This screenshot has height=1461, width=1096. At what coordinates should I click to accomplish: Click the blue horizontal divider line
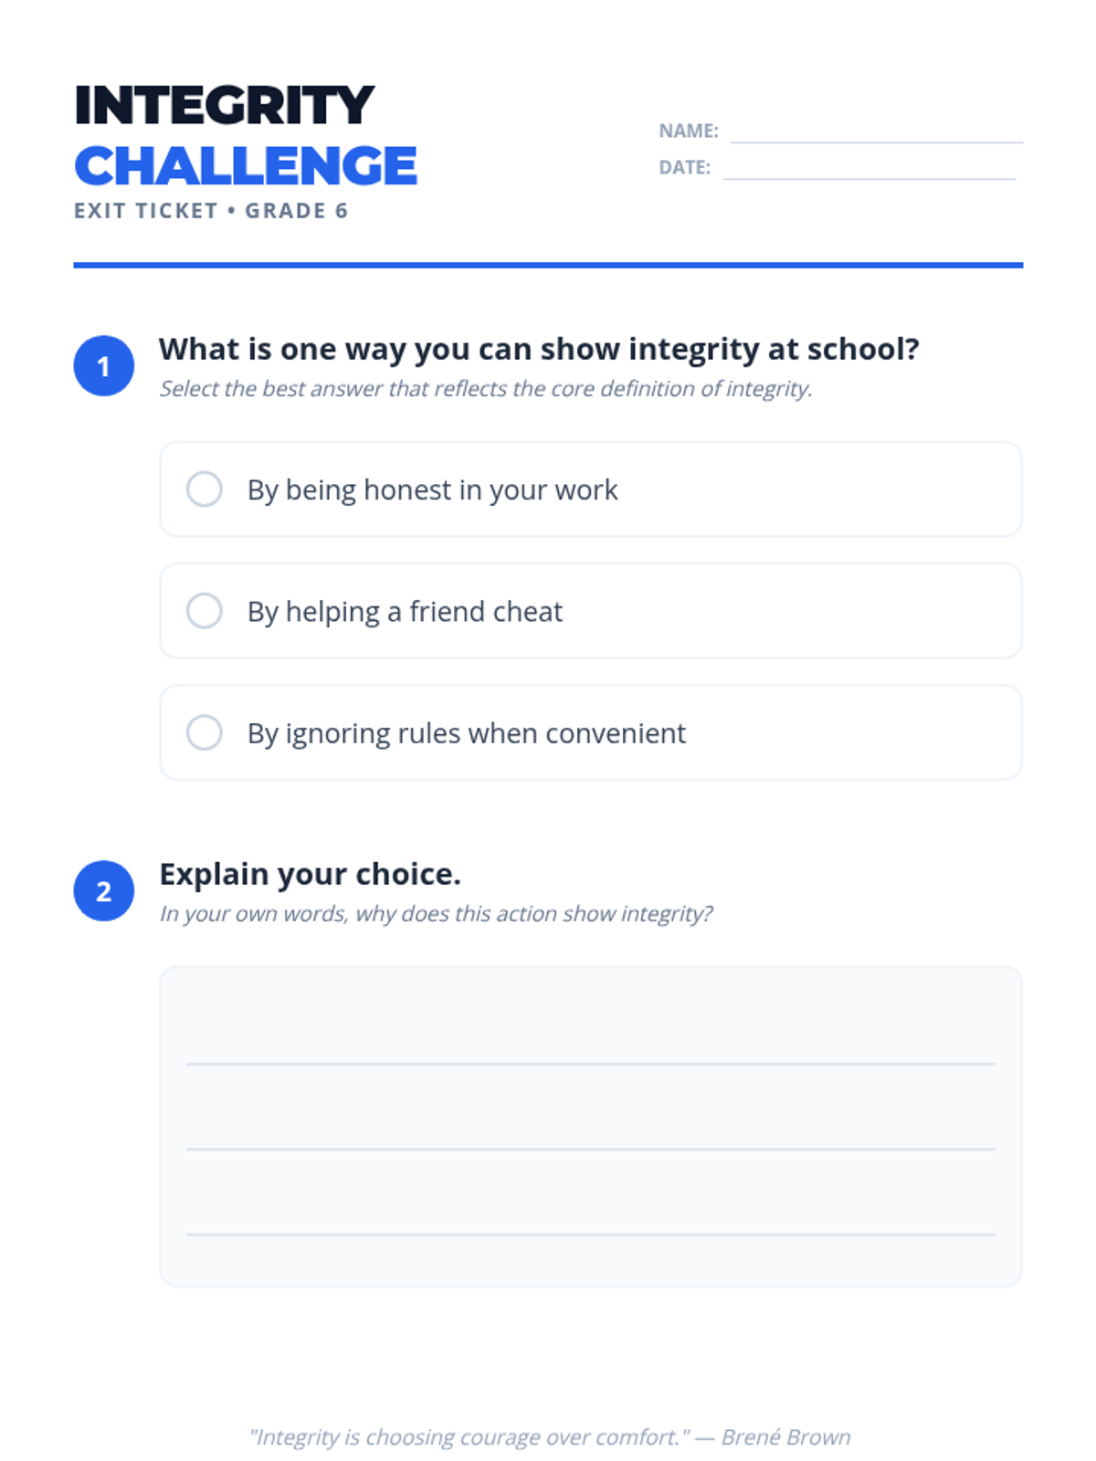coord(548,265)
